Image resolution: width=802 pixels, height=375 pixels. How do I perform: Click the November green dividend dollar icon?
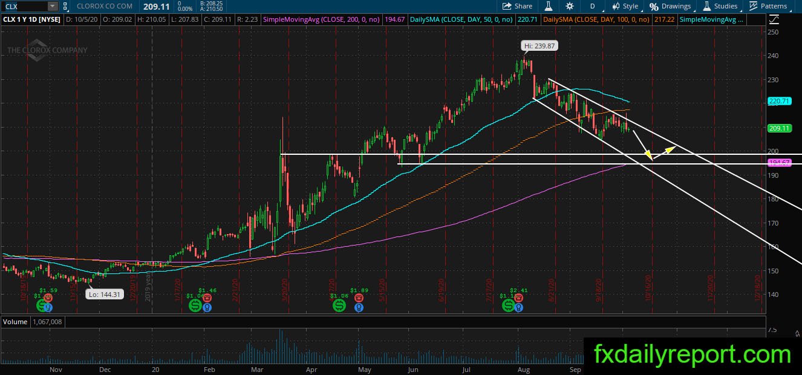42,305
